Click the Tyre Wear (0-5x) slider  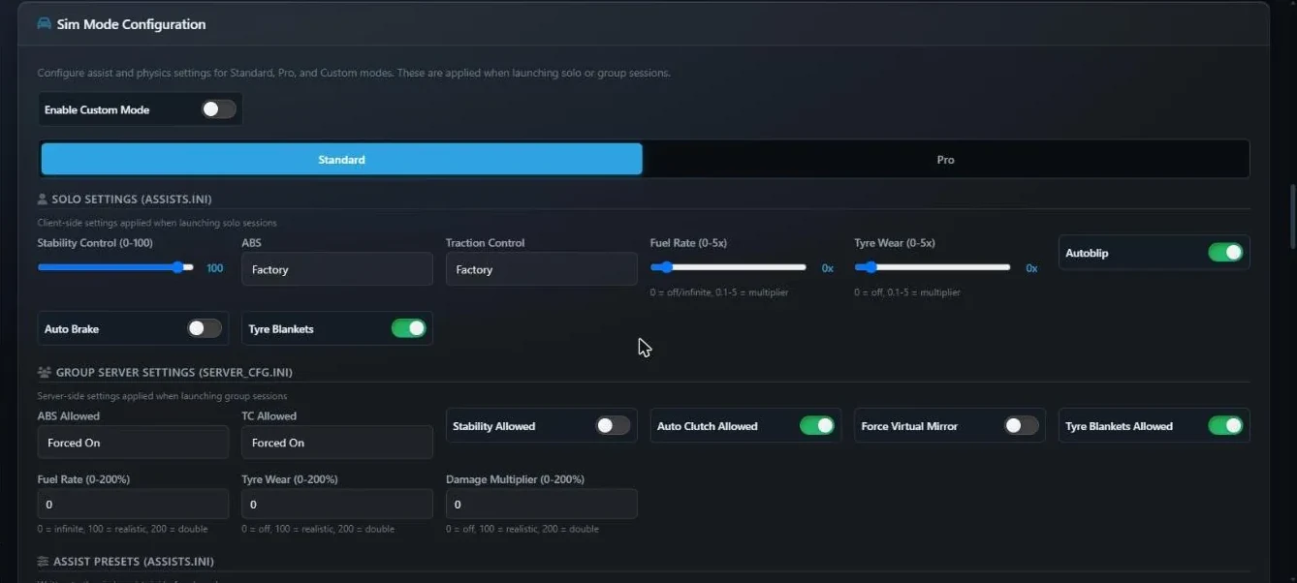(x=933, y=267)
